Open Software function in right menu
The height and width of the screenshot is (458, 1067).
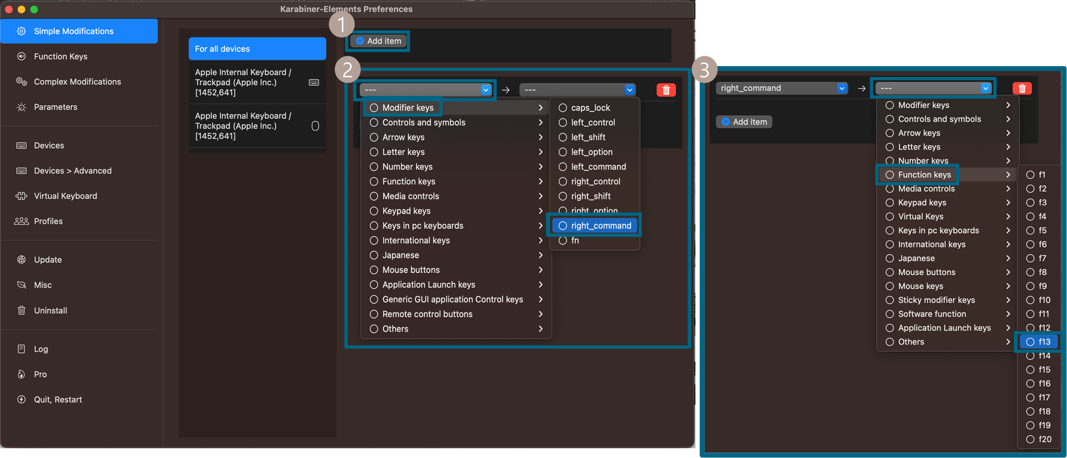click(x=947, y=314)
